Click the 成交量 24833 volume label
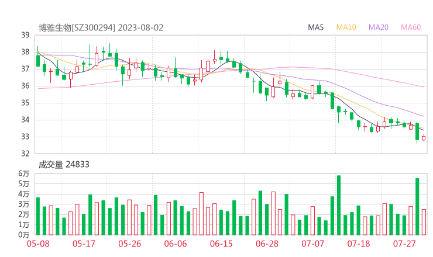433x257 pixels. tap(64, 165)
